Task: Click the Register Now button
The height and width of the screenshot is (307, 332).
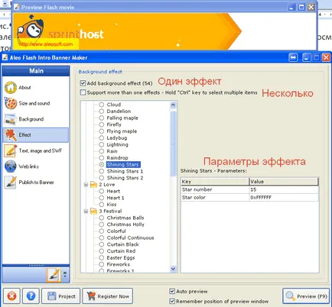Action: 108,296
